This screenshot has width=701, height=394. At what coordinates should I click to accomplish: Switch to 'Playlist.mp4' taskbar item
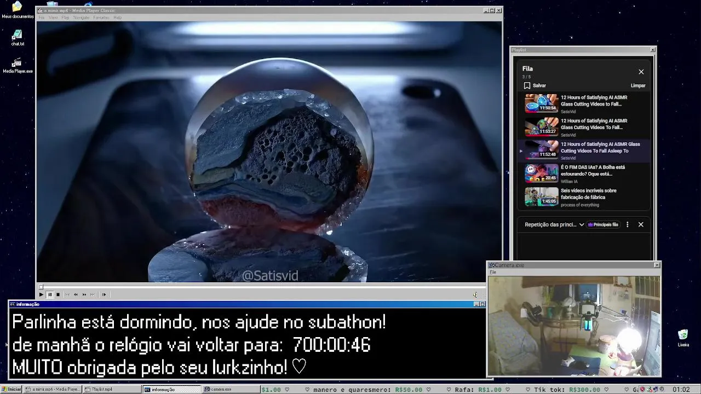click(x=112, y=389)
